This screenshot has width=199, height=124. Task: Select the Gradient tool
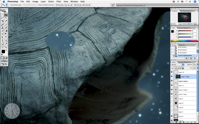click(x=6, y=31)
